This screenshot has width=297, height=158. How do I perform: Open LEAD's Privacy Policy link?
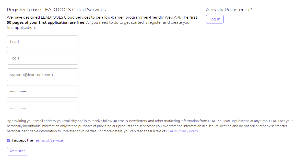[182, 131]
